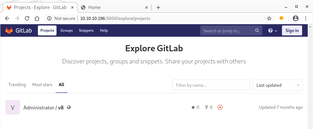Click the Sign in button
This screenshot has width=313, height=129.
(292, 30)
